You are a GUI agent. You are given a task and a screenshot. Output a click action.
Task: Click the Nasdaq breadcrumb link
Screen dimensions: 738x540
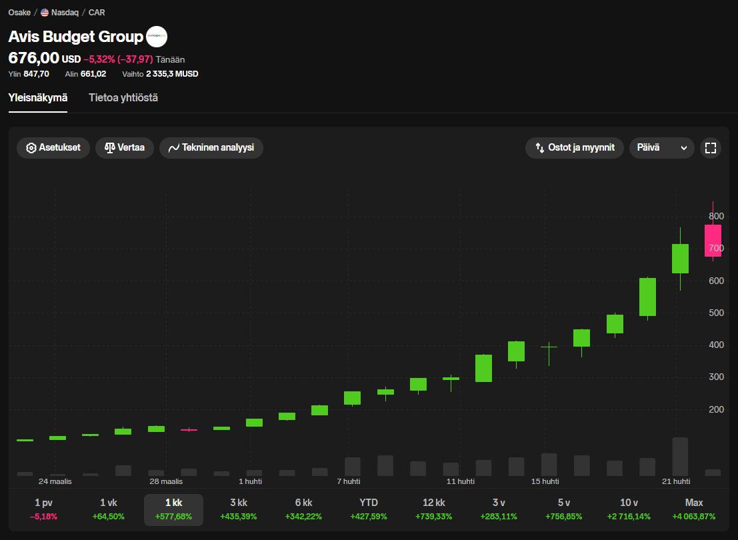65,13
